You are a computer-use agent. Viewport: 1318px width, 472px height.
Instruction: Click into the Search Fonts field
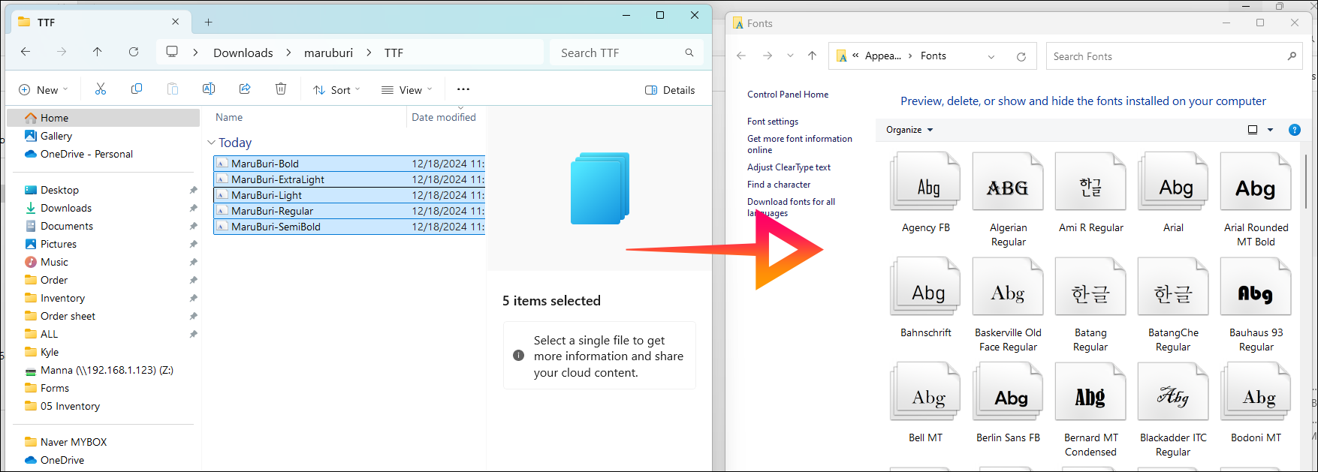coord(1175,56)
